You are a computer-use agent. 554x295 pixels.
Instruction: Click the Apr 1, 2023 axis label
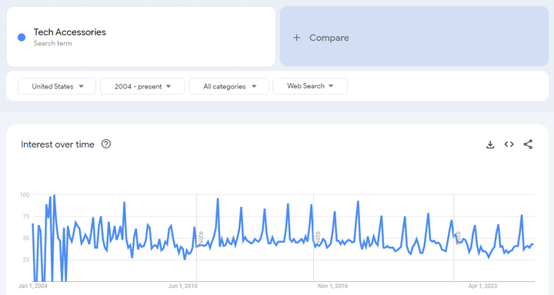(x=482, y=286)
